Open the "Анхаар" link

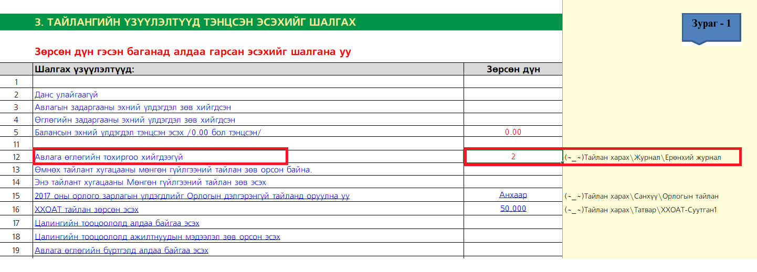[x=513, y=195]
